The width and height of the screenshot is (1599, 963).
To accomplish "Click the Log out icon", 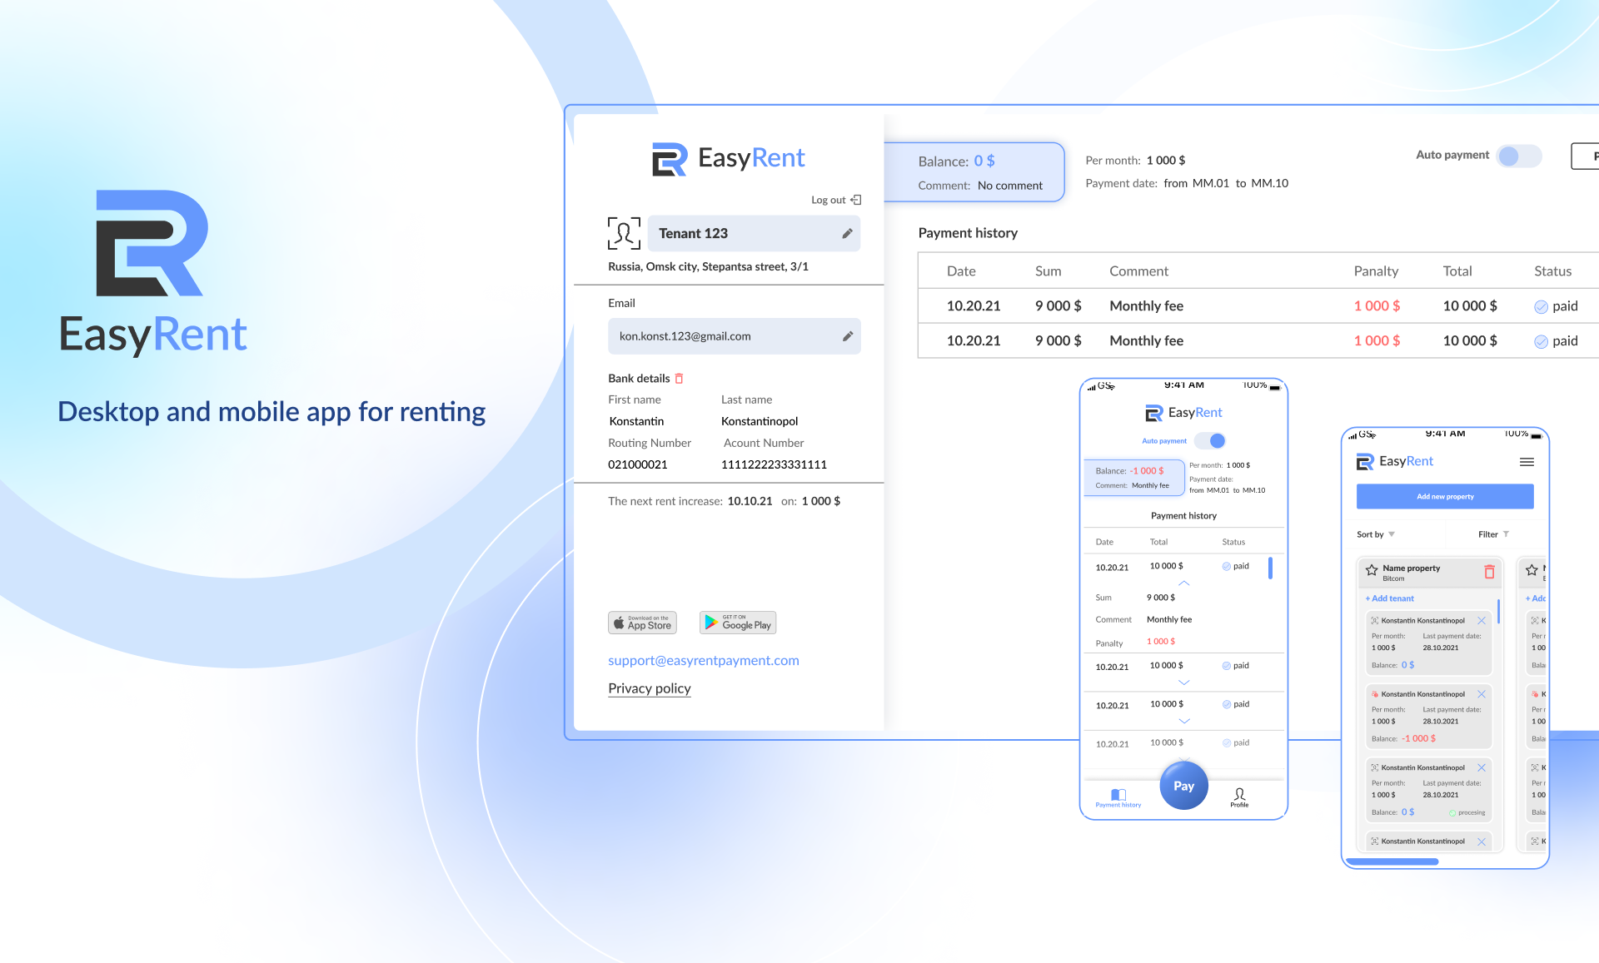I will tap(856, 200).
